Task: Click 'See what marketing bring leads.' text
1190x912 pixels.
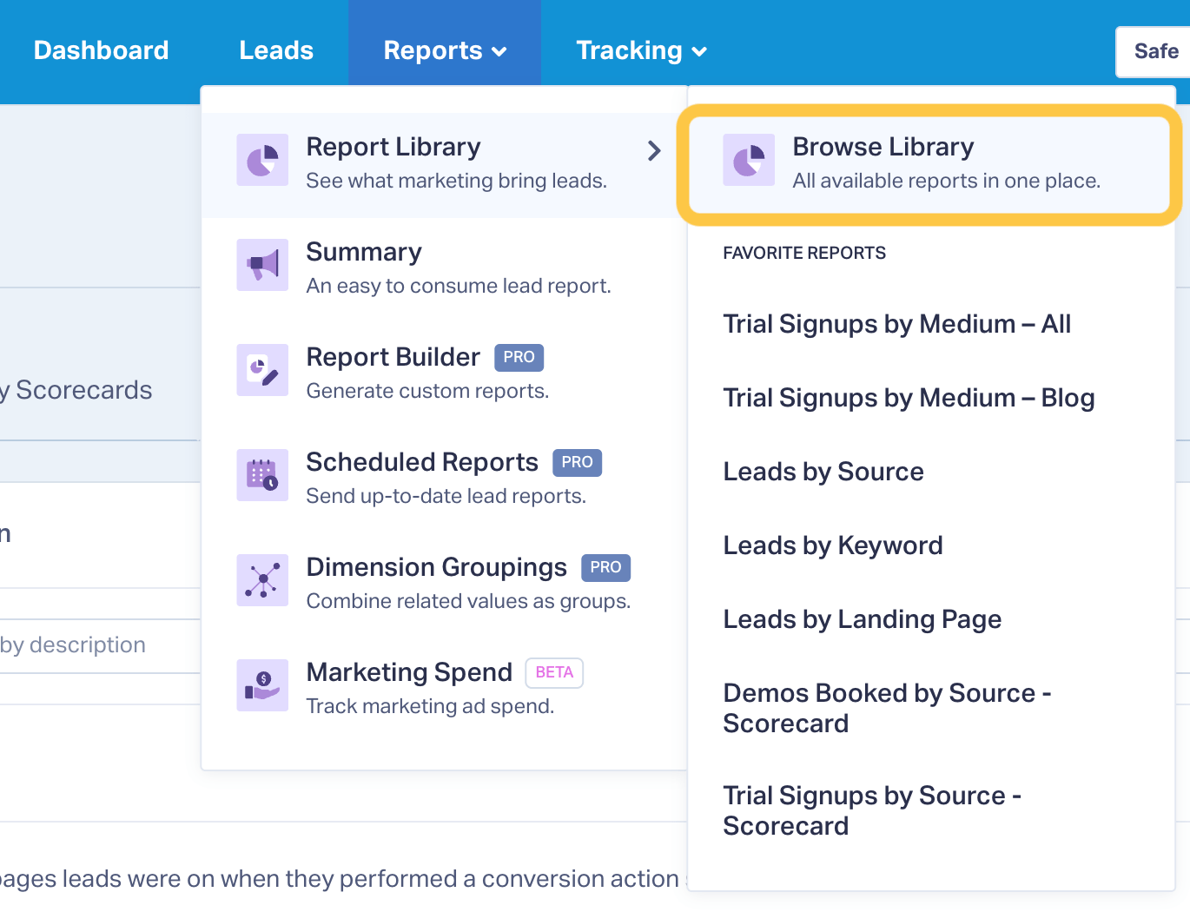Action: (457, 181)
